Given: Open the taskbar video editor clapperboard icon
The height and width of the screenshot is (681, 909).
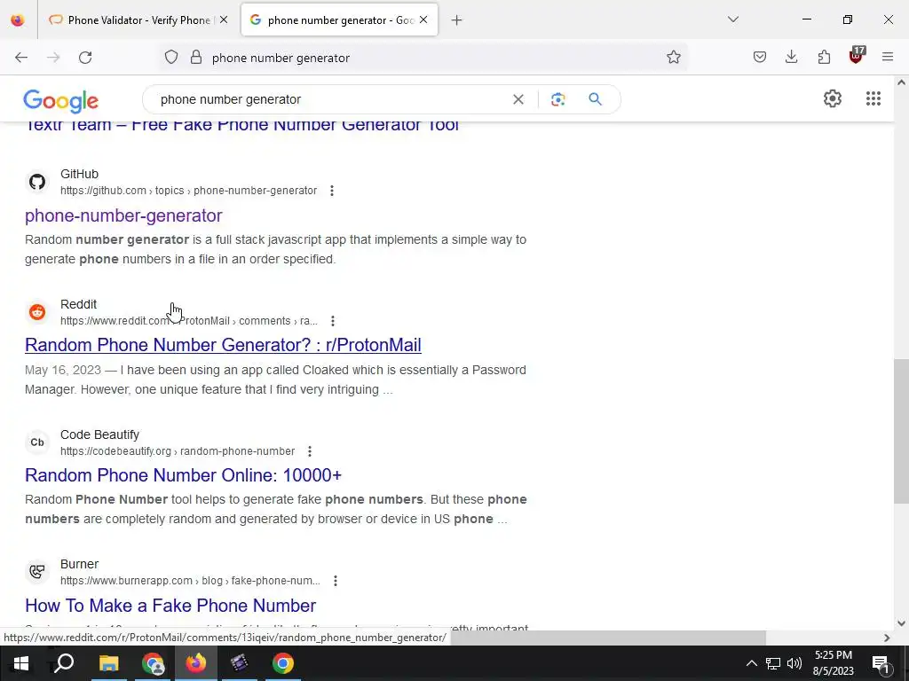Looking at the screenshot, I should point(239,663).
